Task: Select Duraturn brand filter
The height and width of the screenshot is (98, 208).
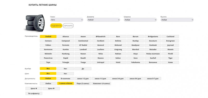Action: 153,41
